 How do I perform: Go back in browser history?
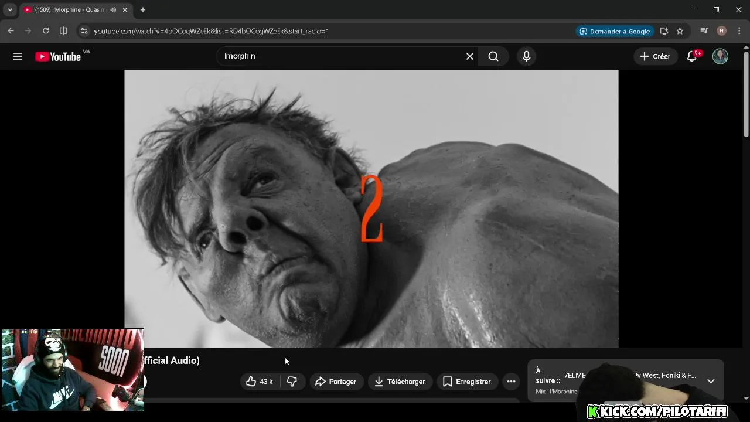click(x=11, y=31)
